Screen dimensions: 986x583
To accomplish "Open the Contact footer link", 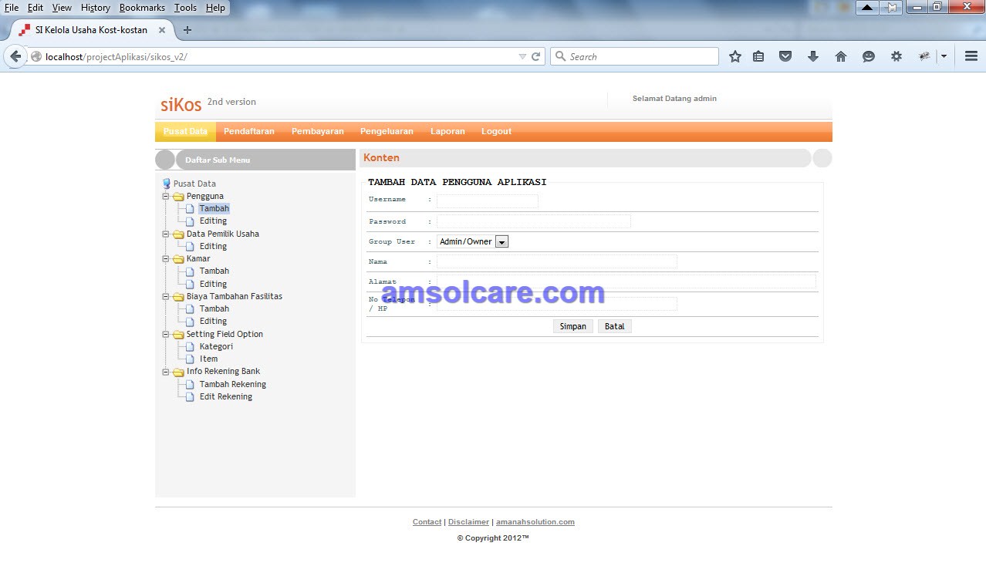I will click(427, 522).
